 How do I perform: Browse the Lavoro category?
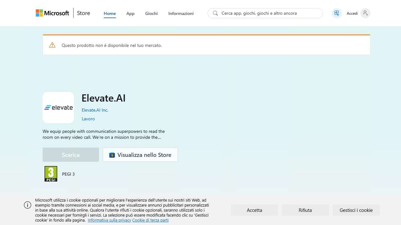tap(88, 119)
